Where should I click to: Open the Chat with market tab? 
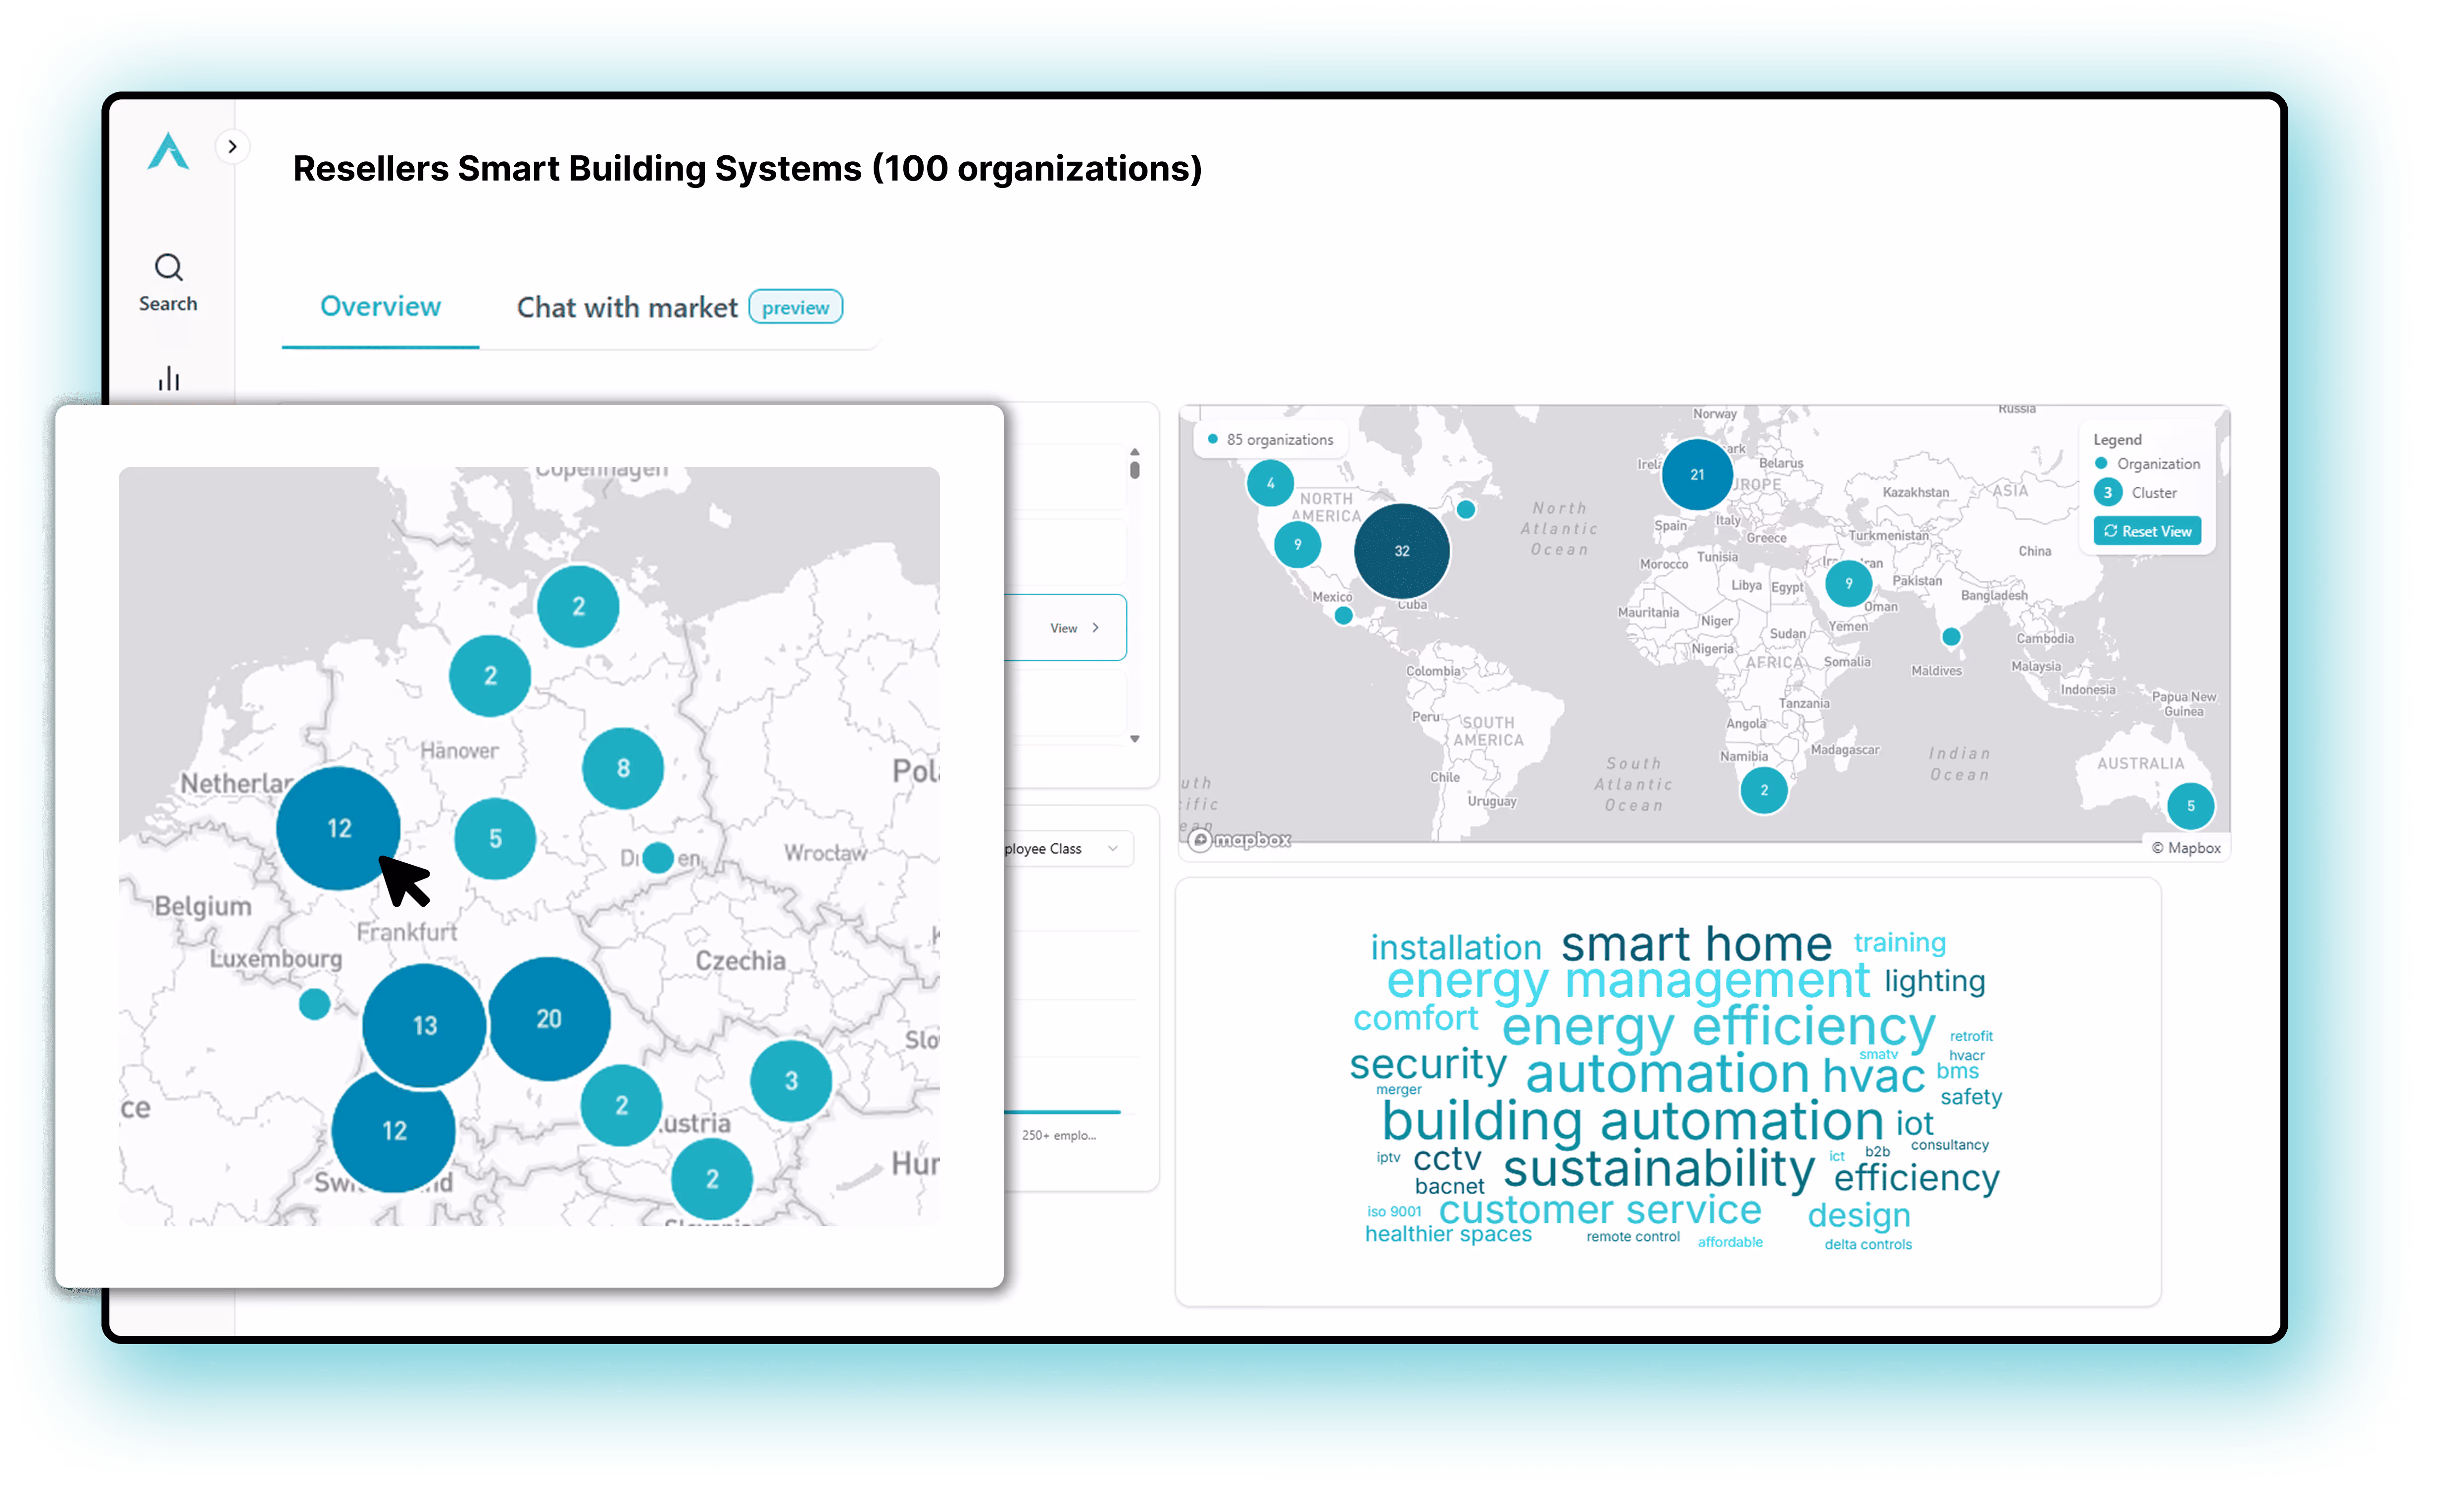point(627,307)
